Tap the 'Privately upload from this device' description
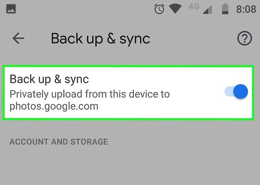This screenshot has height=185, width=260. 90,94
